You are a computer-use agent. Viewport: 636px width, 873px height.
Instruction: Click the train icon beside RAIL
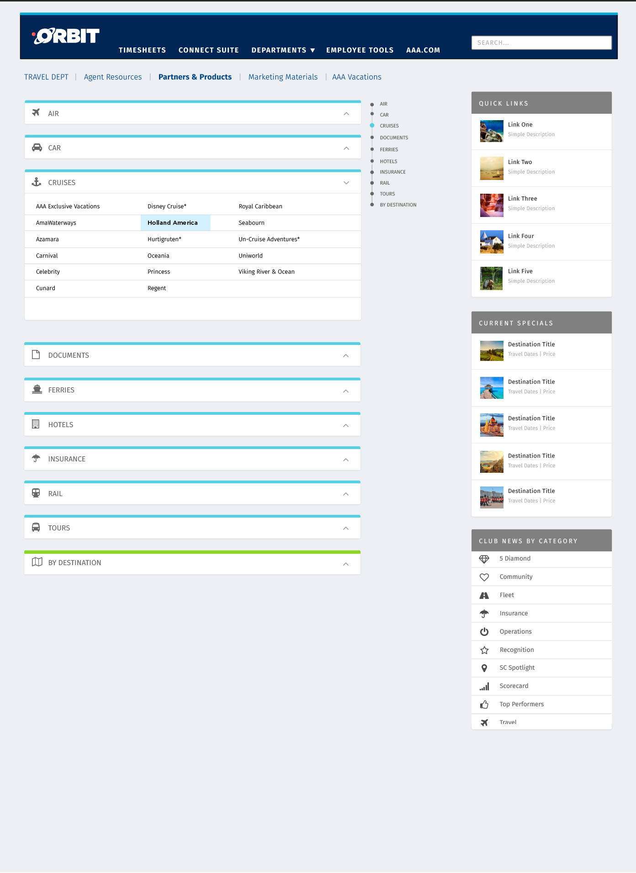coord(36,493)
